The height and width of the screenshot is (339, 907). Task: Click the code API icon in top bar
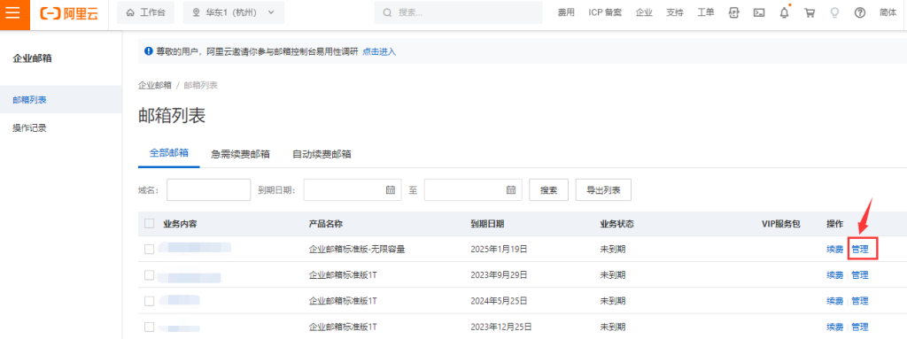click(x=734, y=12)
